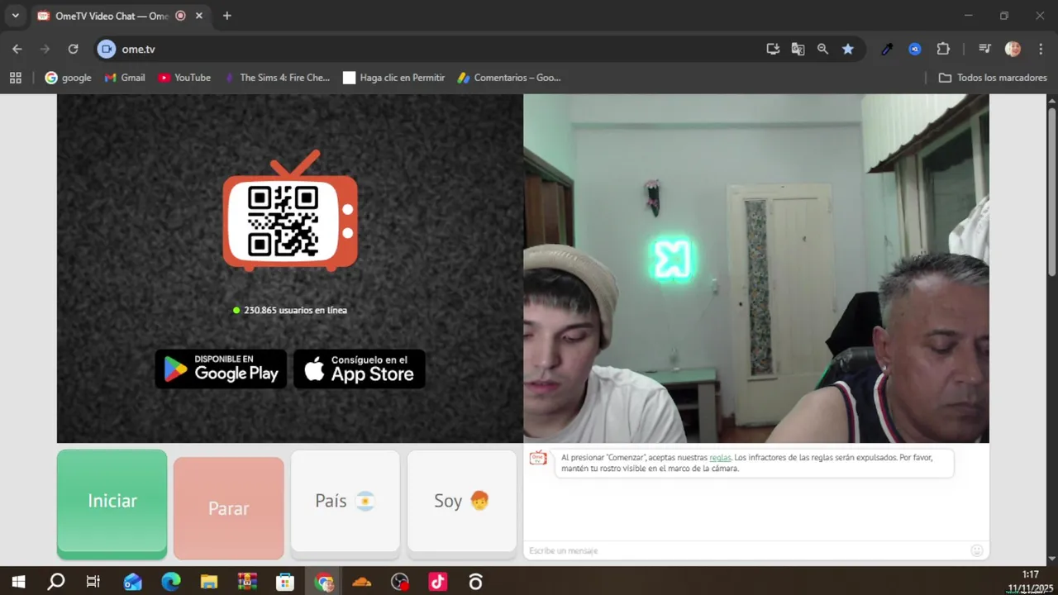Viewport: 1058px width, 595px height.
Task: Click the local webcam video preview
Action: pos(756,269)
